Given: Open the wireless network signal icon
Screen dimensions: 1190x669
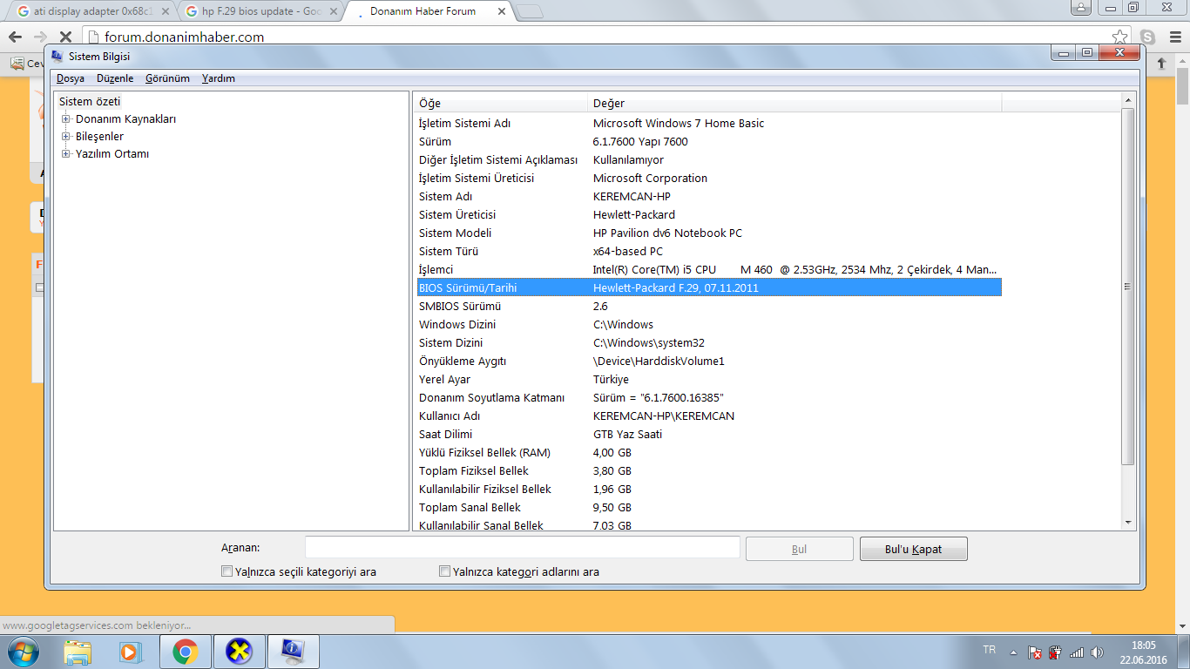Looking at the screenshot, I should click(1077, 652).
